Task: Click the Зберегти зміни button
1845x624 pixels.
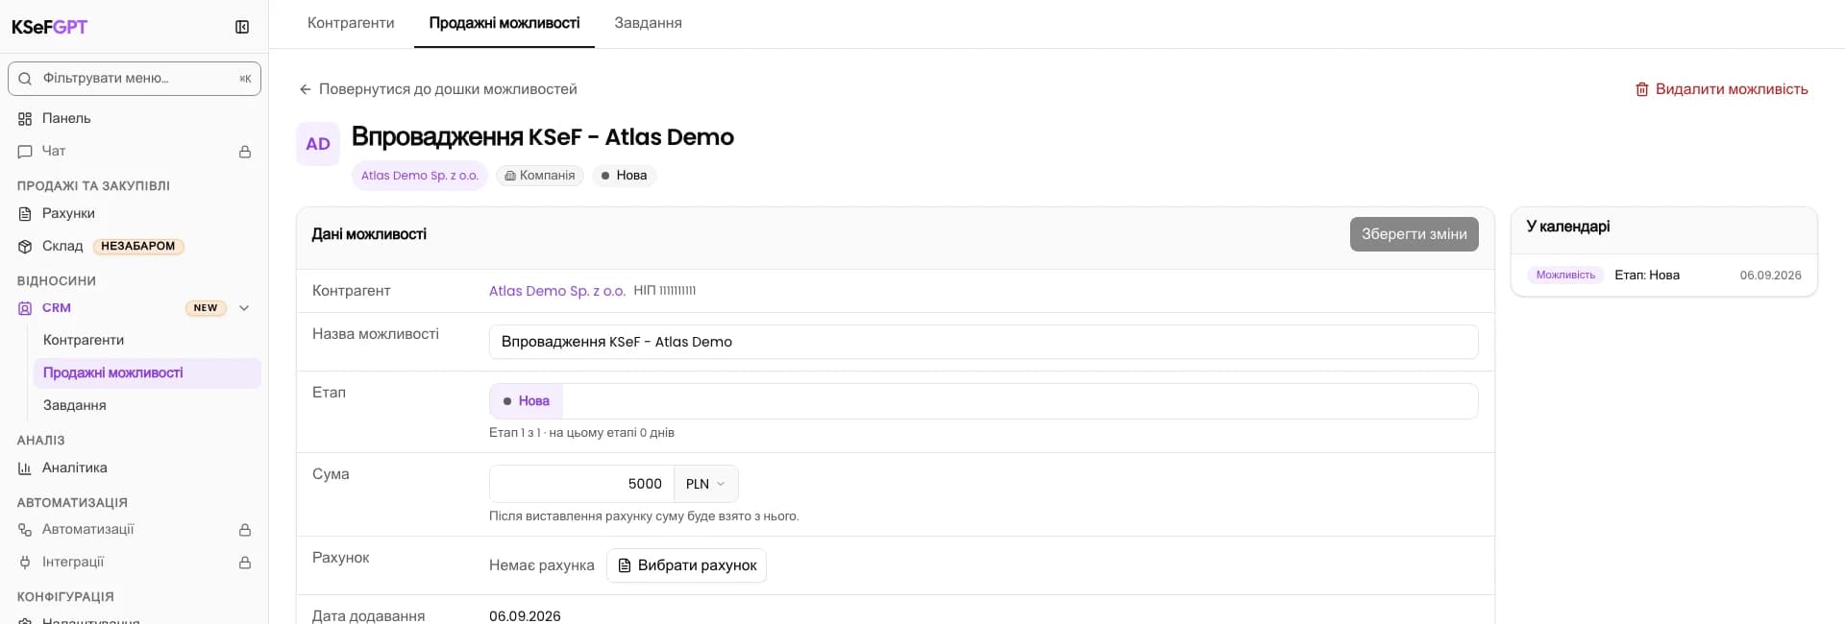Action: coord(1414,234)
